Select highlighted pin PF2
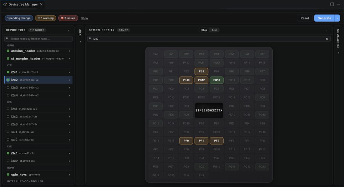 pyautogui.click(x=216, y=141)
